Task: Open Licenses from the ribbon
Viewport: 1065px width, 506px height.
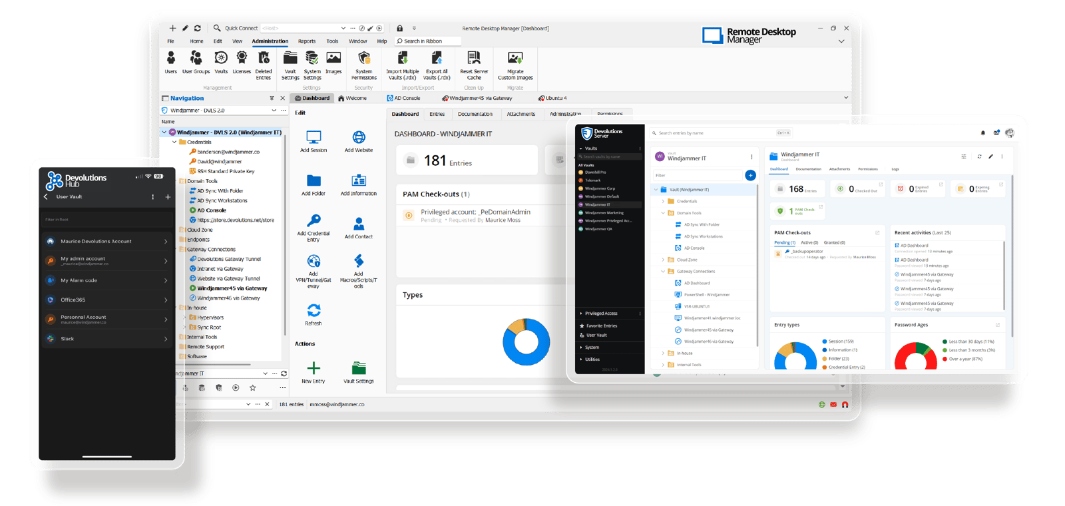Action: tap(242, 63)
